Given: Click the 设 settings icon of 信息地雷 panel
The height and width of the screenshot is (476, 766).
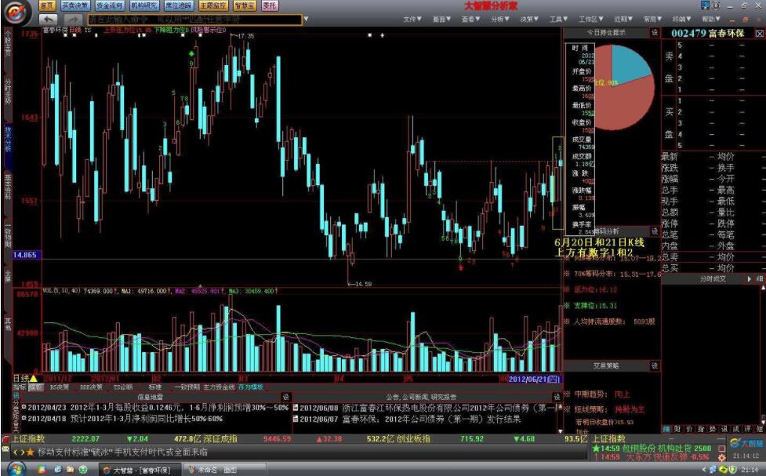Looking at the screenshot, I should coord(286,397).
